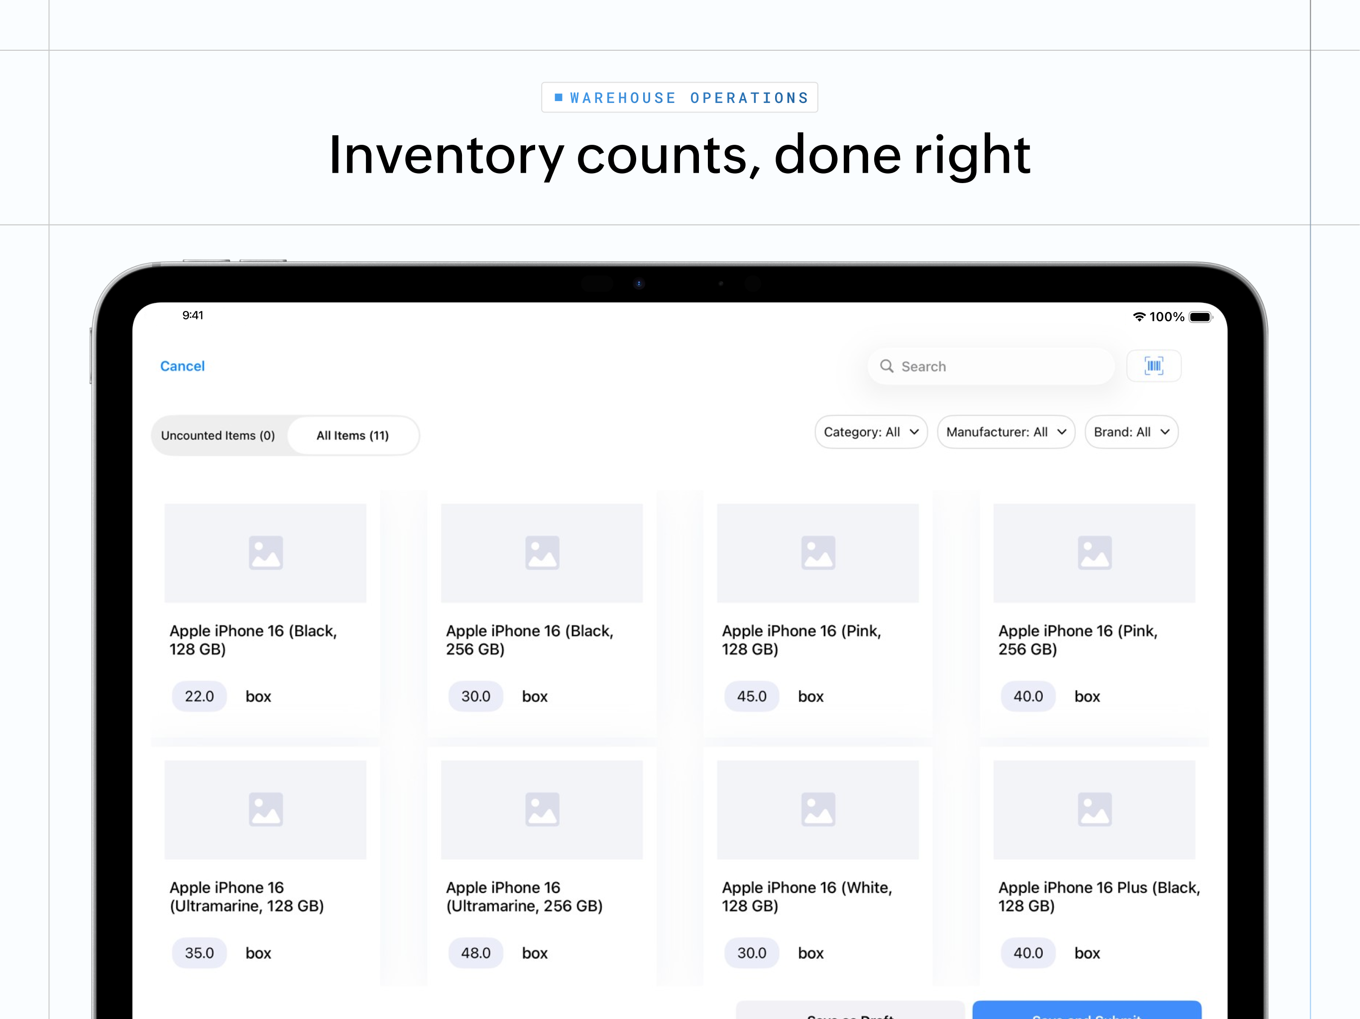Edit the 22.0 quantity for iPhone 16 Black 128 GB
The height and width of the screenshot is (1019, 1360).
coord(199,697)
